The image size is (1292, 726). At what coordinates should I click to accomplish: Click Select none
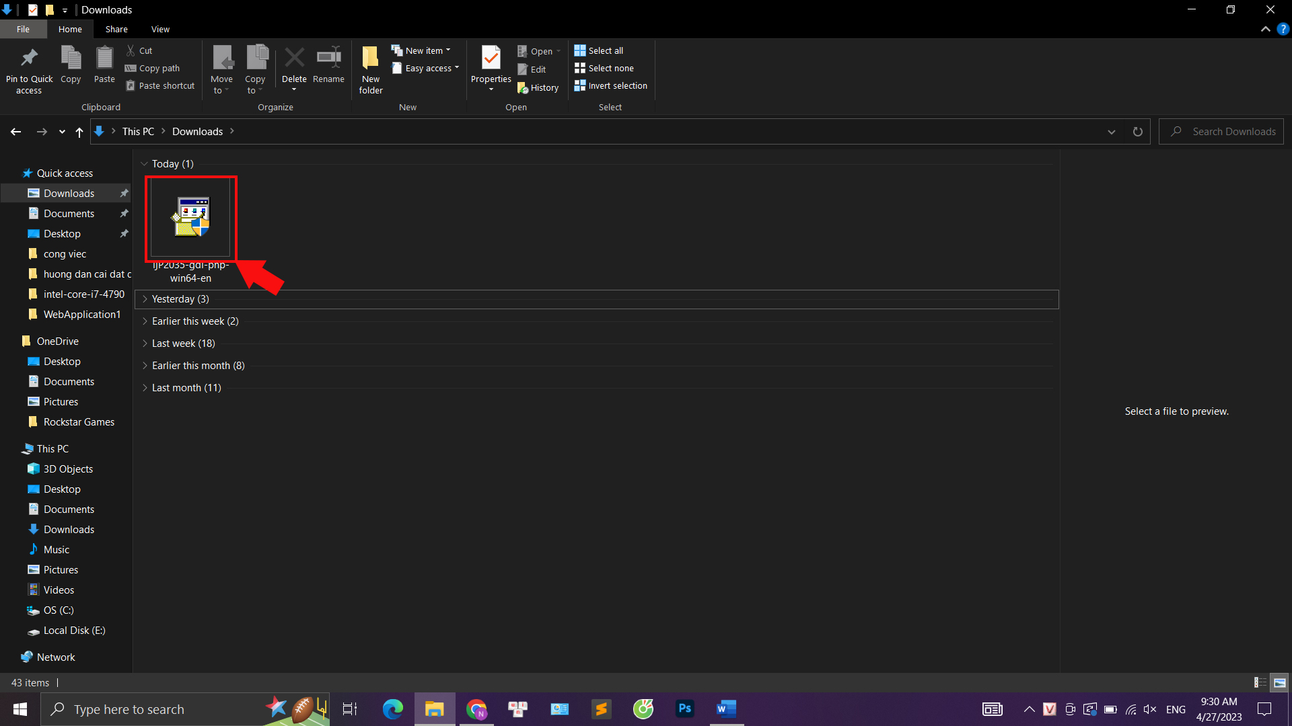[x=604, y=68]
